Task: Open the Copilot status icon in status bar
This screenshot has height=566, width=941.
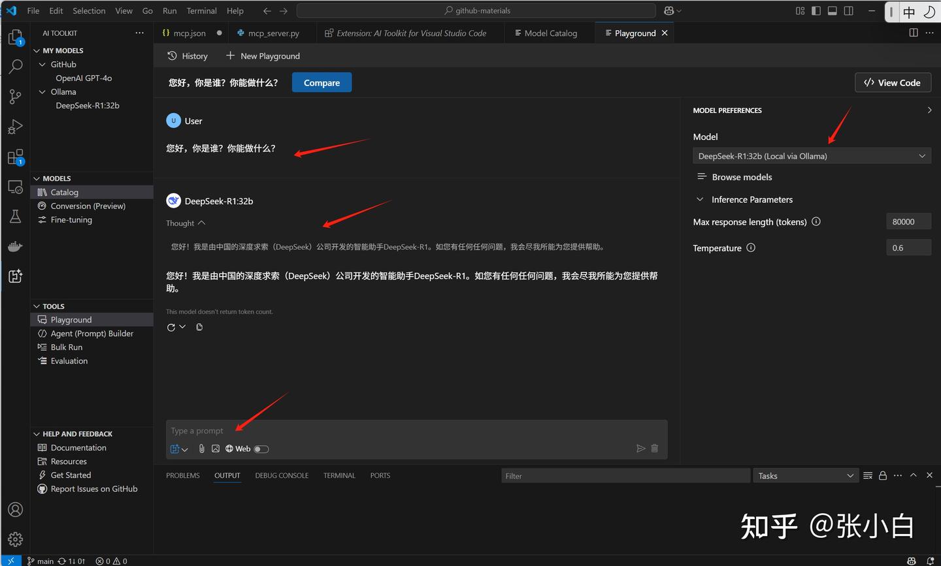Action: pos(912,561)
